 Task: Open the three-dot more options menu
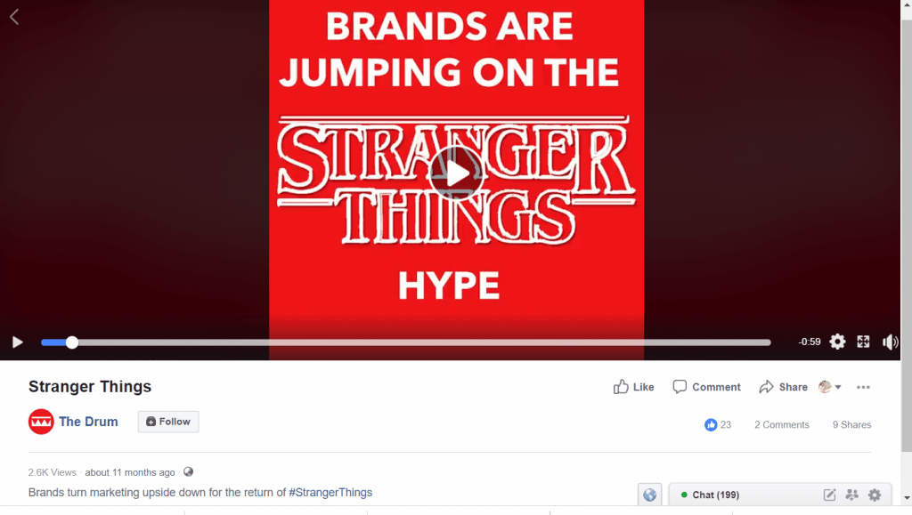coord(863,387)
